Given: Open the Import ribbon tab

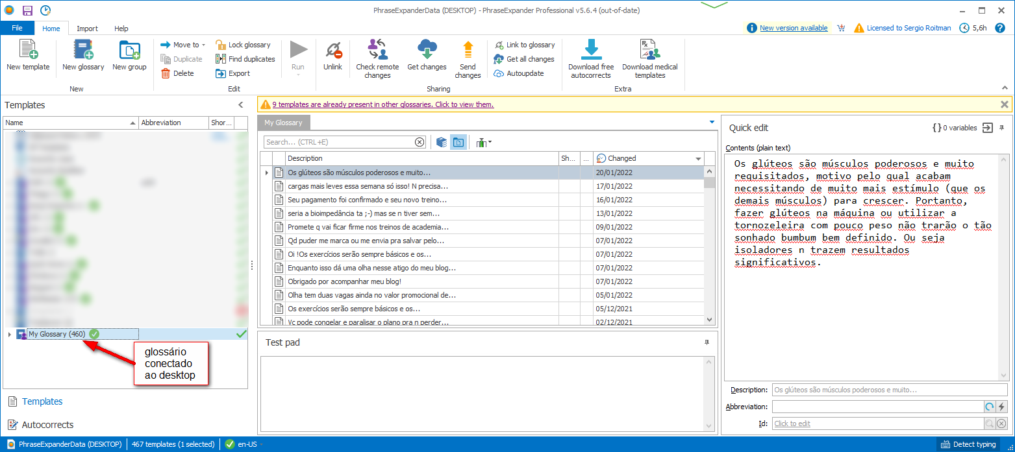Looking at the screenshot, I should (x=87, y=29).
